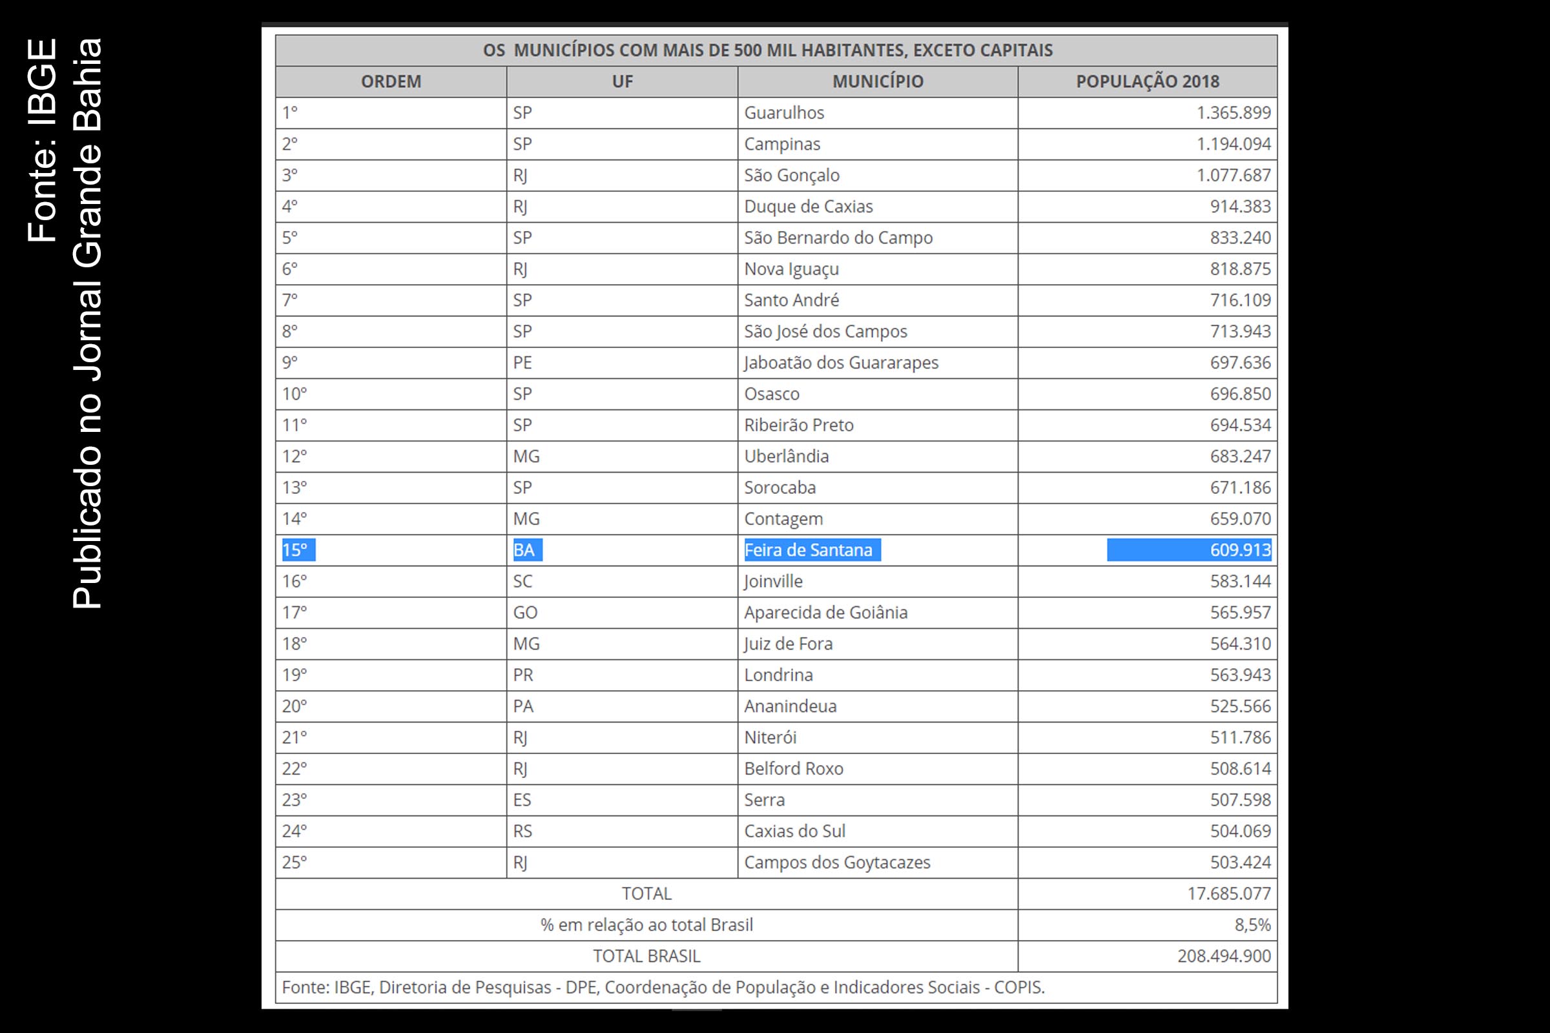
Task: Click the Fonte IBGE footnote text
Action: point(663,988)
